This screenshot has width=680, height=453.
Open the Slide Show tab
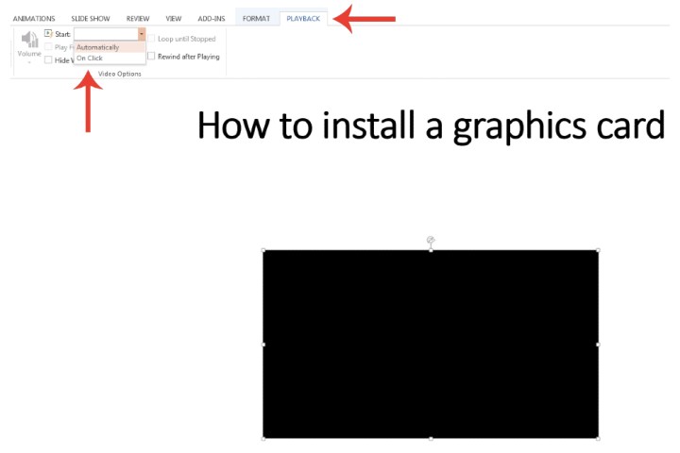tap(91, 19)
